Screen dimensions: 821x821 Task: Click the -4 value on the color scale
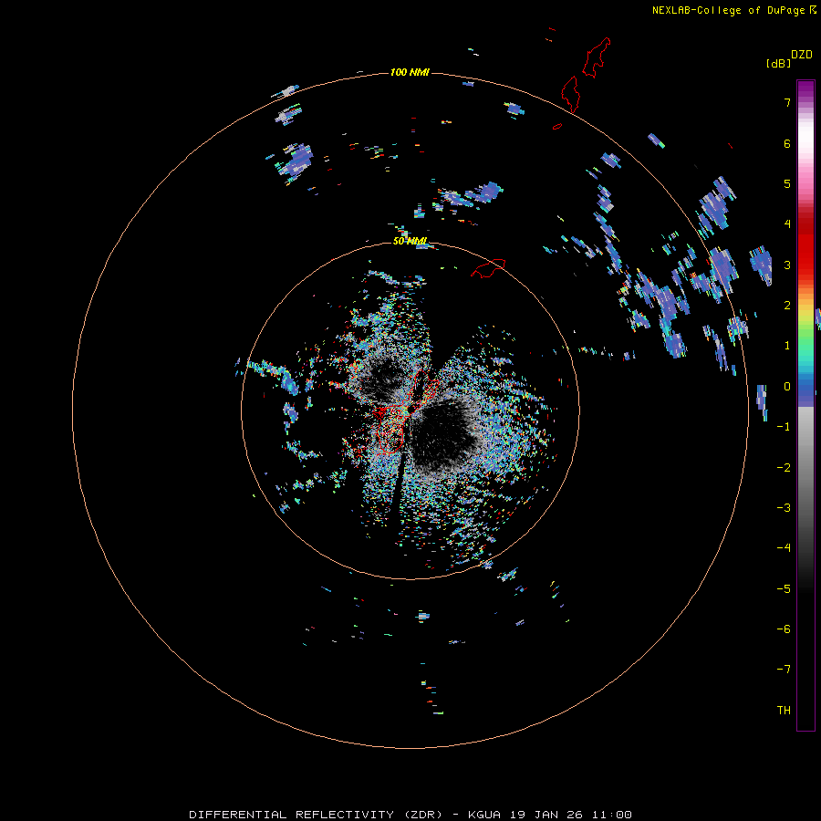pos(784,548)
